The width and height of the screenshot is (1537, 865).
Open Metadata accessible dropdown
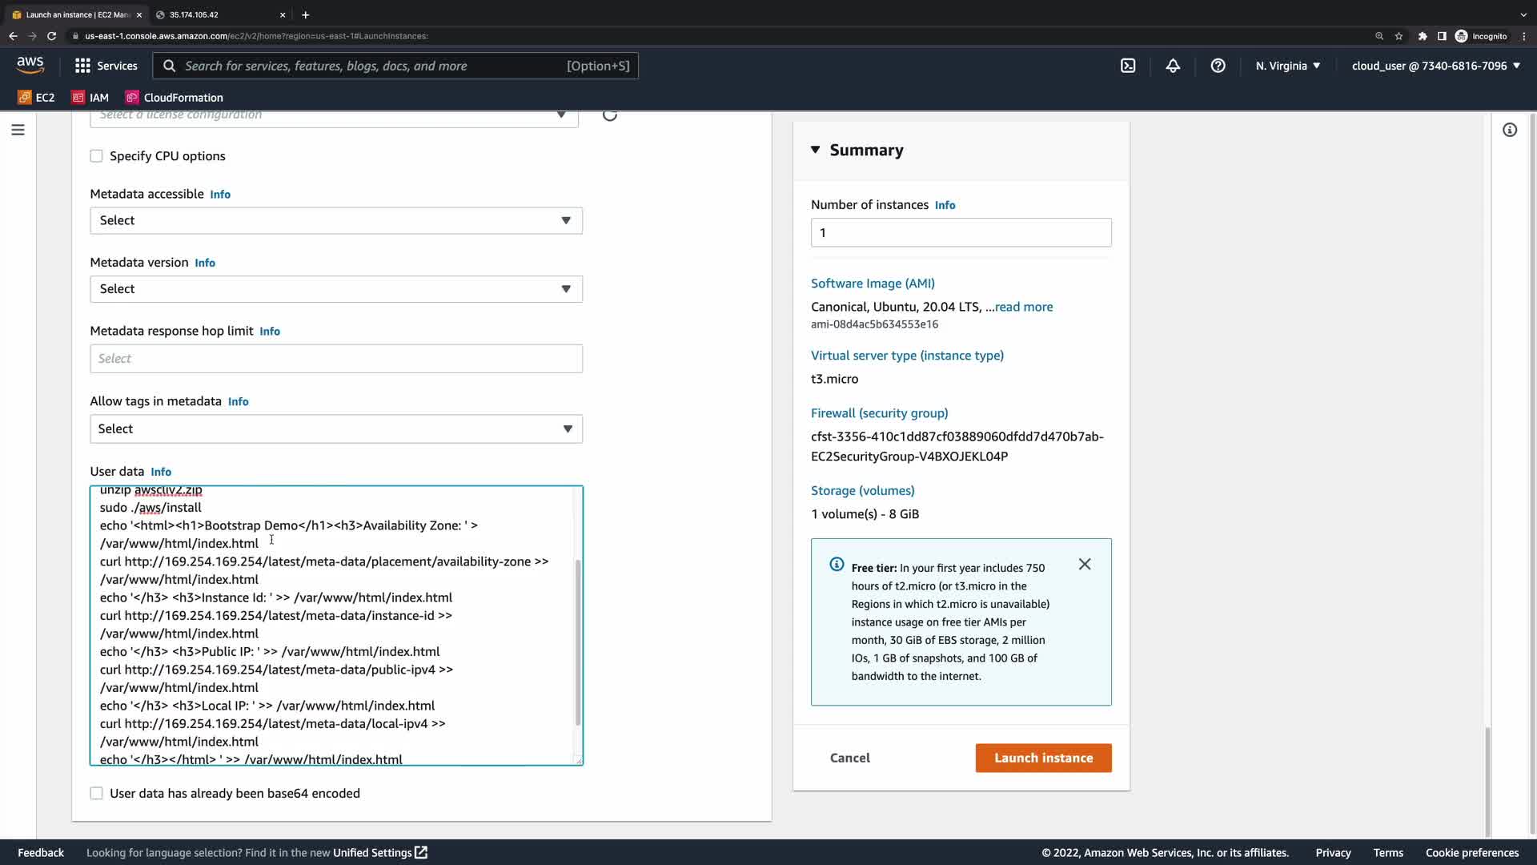point(336,221)
